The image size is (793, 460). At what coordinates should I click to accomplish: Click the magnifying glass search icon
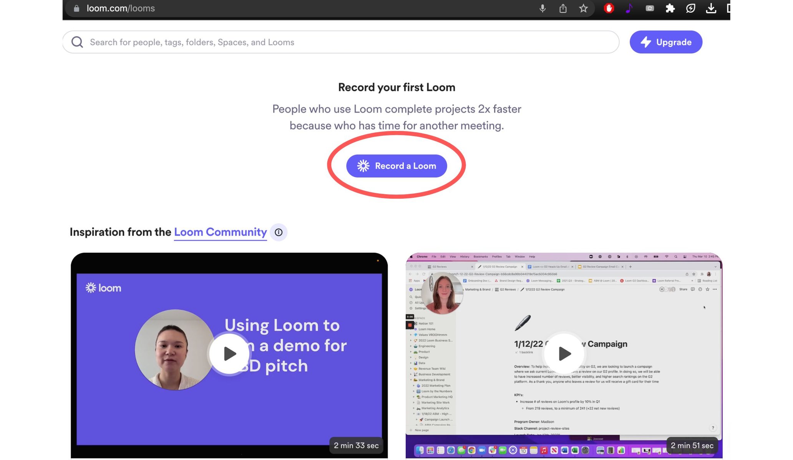tap(77, 42)
